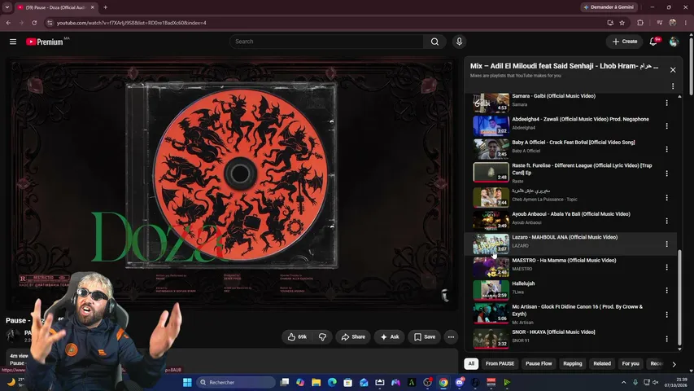The width and height of the screenshot is (694, 391).
Task: Open Microsoft Store from taskbar
Action: tap(348, 382)
